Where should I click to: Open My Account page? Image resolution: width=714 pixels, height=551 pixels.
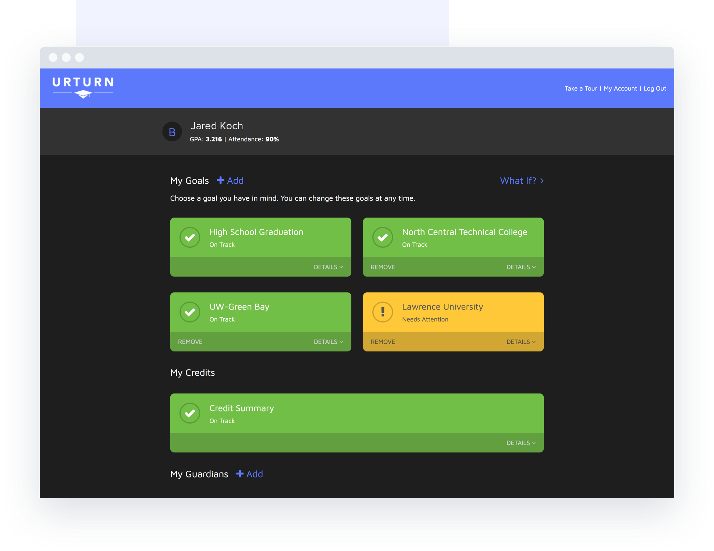click(620, 89)
